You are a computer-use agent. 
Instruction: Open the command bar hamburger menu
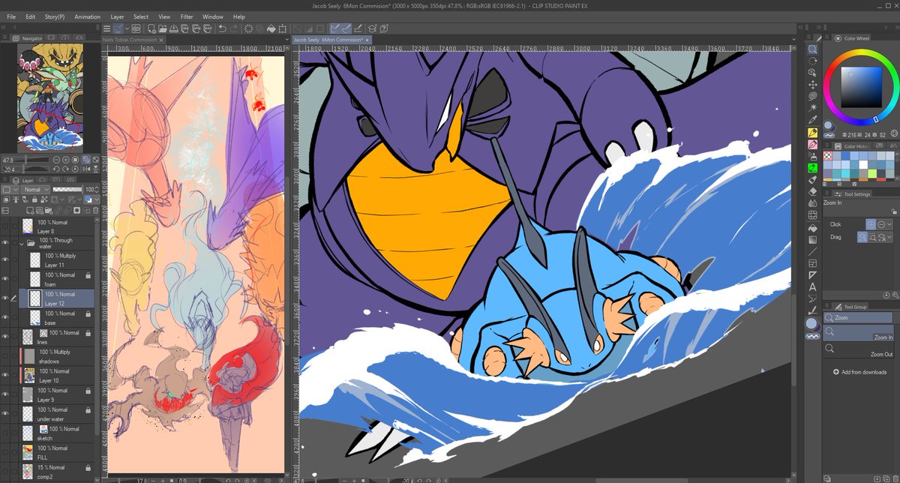click(x=106, y=28)
